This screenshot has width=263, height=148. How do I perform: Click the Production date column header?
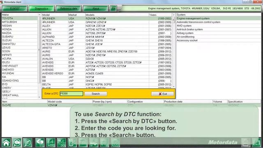188,102
